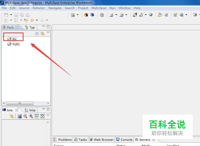Viewport: 200px width, 146px height.
Task: Click the blue package cube icon
Action: point(92,15)
